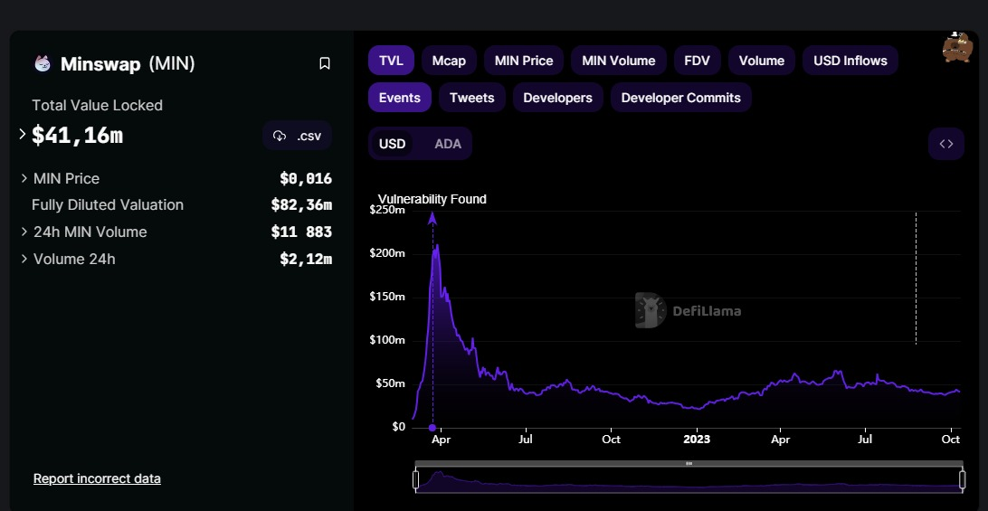Screen dimensions: 988x511
Task: Click the $100m y-axis label
Action: click(x=386, y=340)
